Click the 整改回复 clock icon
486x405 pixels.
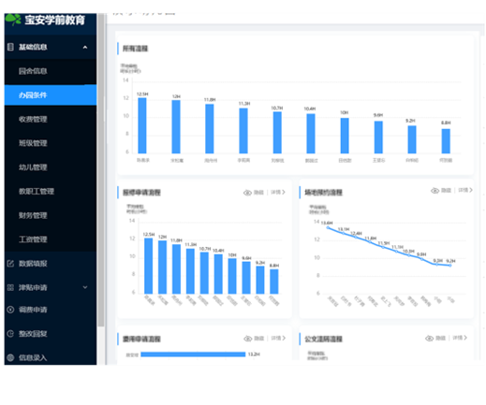tap(10, 334)
